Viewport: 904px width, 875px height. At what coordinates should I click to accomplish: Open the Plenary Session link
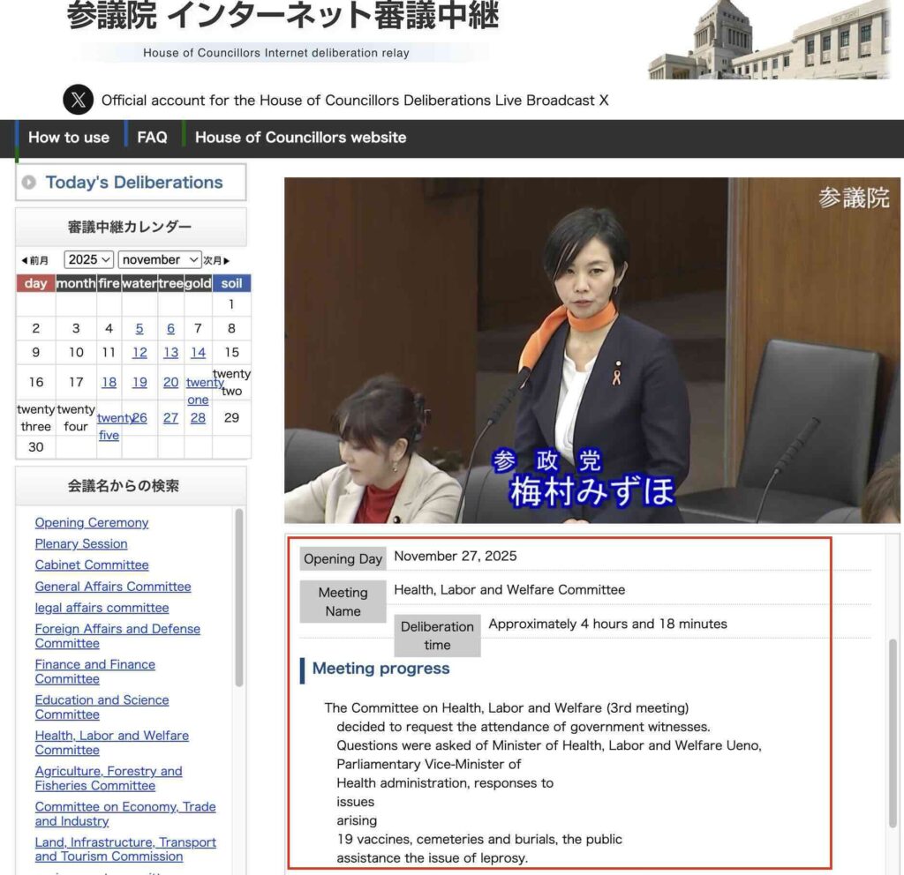pyautogui.click(x=81, y=543)
